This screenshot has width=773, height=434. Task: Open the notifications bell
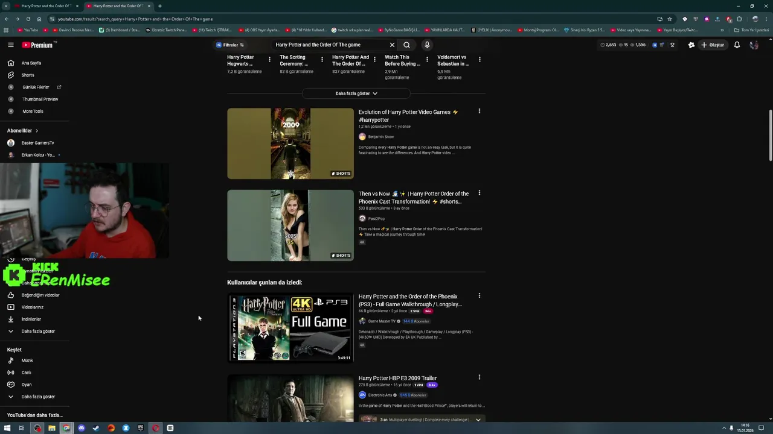click(x=737, y=45)
